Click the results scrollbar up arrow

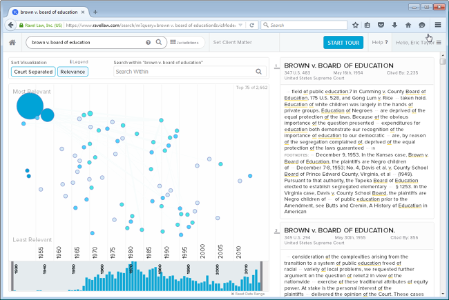tap(443, 55)
